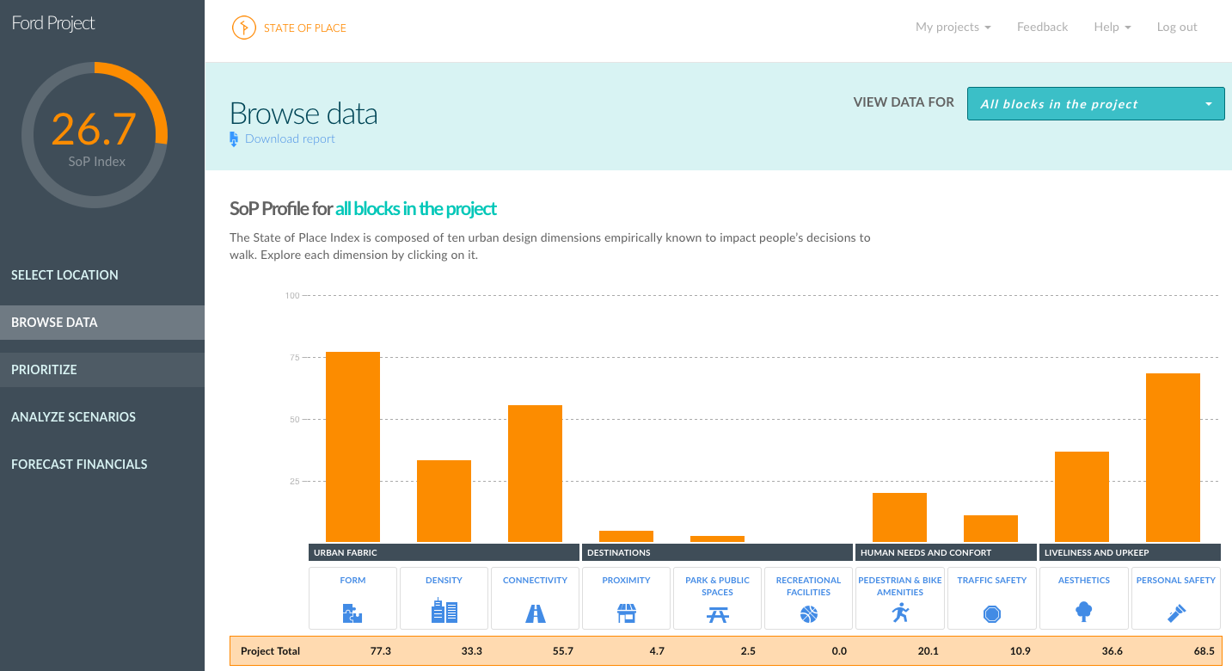Open Analyze Scenarios in sidebar
Image resolution: width=1232 pixels, height=671 pixels.
coord(102,417)
